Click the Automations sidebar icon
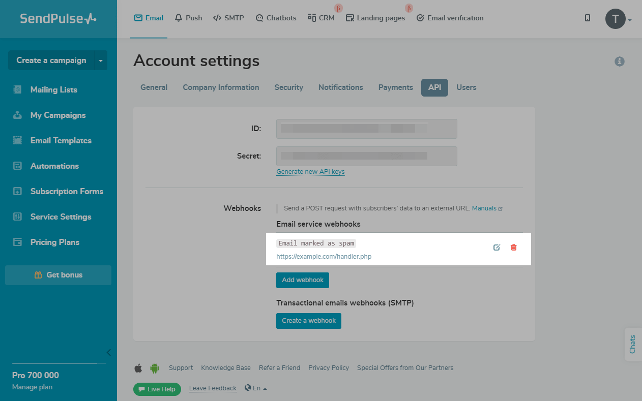The height and width of the screenshot is (401, 642). pos(18,166)
